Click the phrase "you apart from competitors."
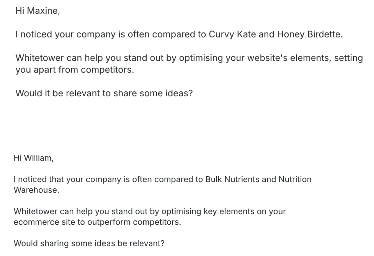This screenshot has width=374, height=256. tap(75, 70)
